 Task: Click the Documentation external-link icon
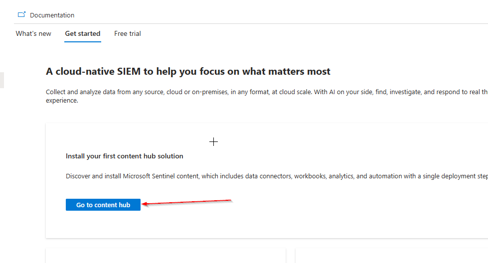(21, 15)
